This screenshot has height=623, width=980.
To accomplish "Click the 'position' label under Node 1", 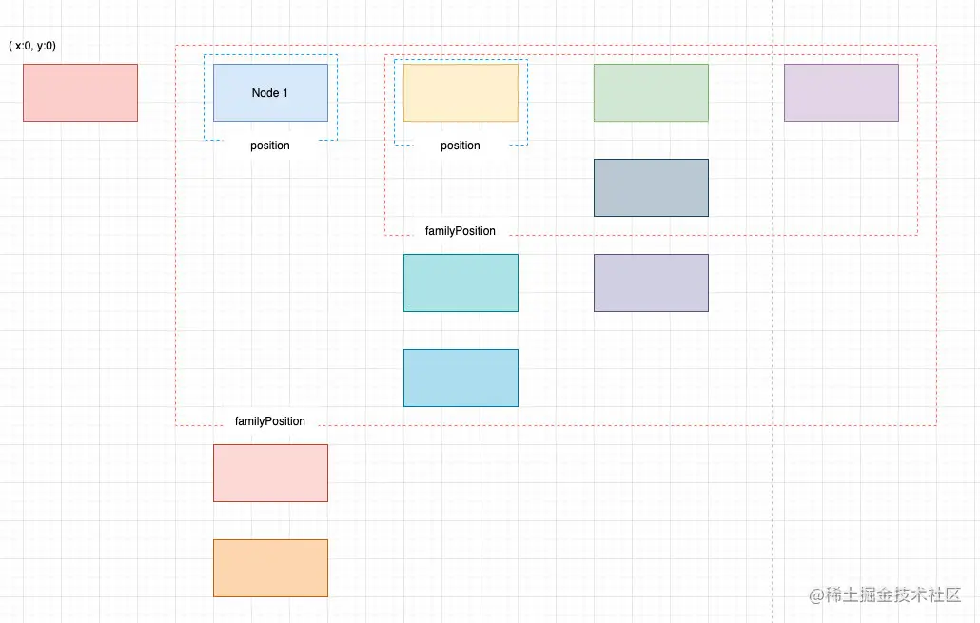I will pos(270,146).
